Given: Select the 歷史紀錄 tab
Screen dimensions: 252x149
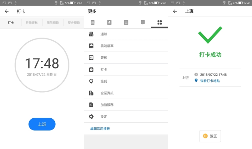Looking at the screenshot, I should pyautogui.click(x=74, y=23).
